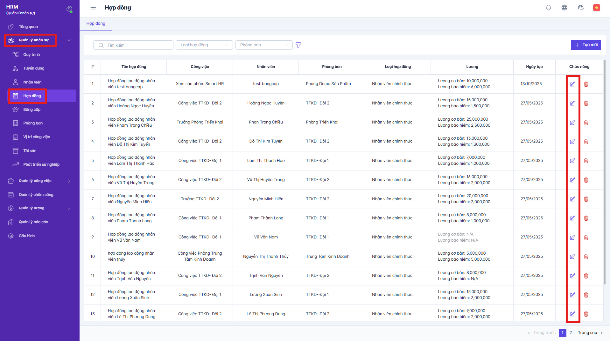Toggle the hamburger sidebar menu
This screenshot has width=610, height=341.
[x=93, y=8]
